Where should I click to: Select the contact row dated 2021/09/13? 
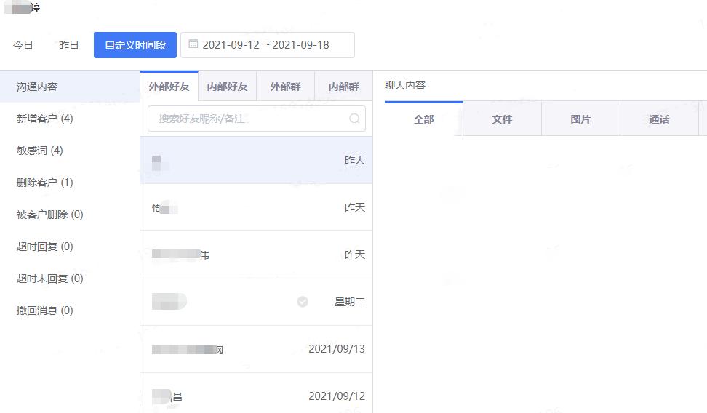coord(257,349)
